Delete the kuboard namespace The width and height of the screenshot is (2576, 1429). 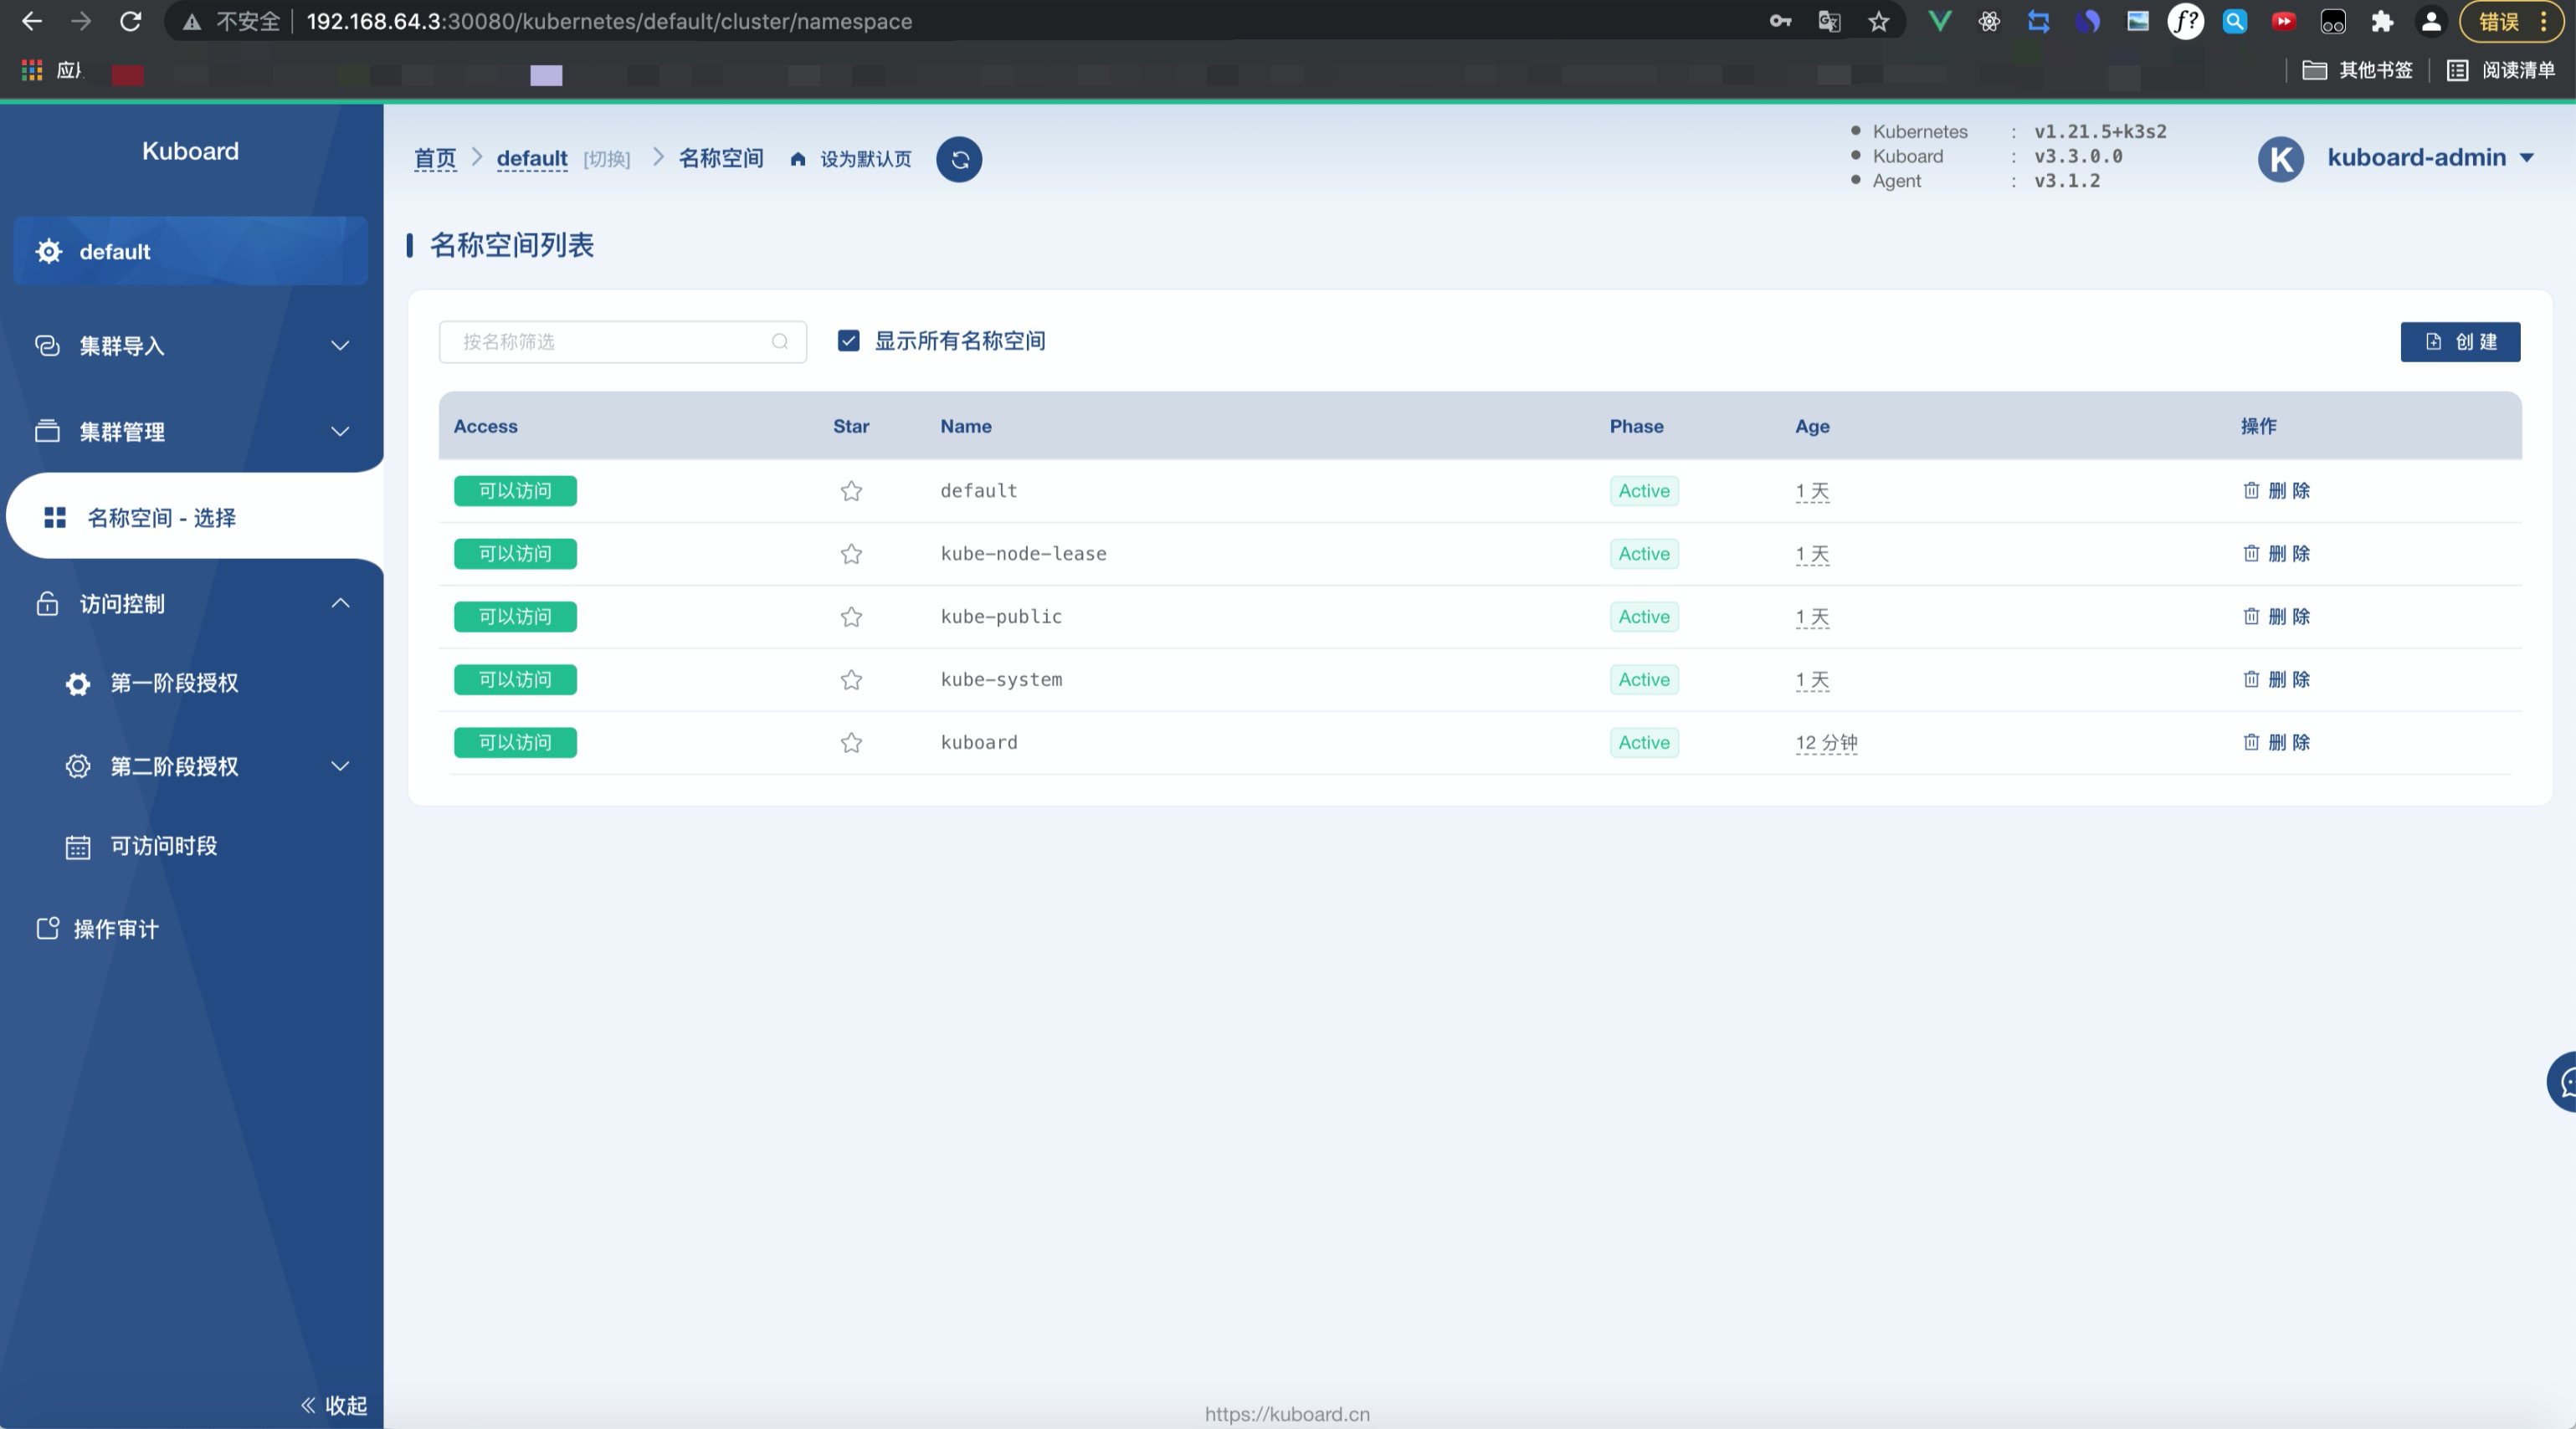2276,743
